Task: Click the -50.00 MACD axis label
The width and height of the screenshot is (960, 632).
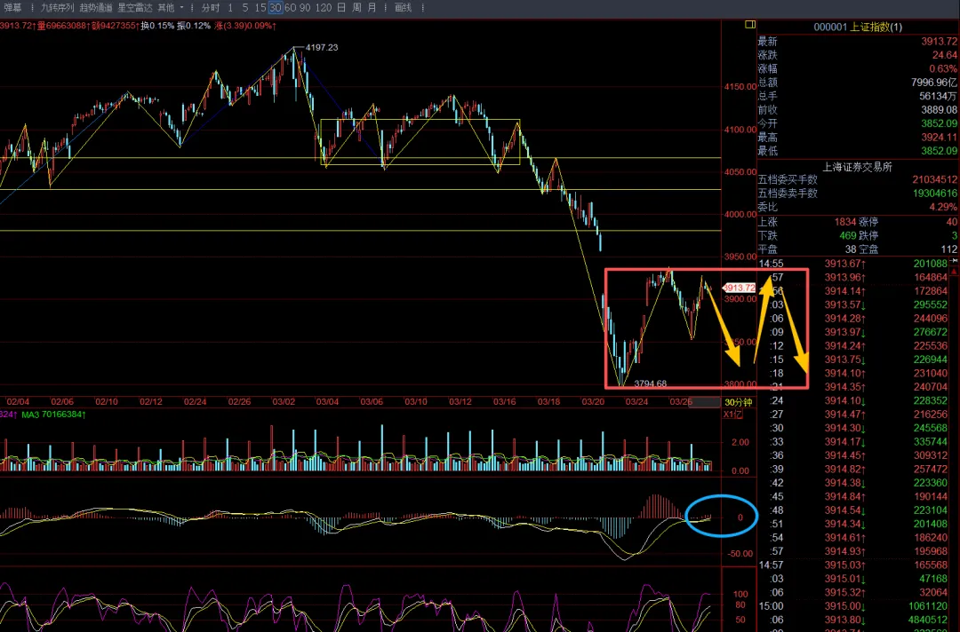Action: tap(740, 554)
